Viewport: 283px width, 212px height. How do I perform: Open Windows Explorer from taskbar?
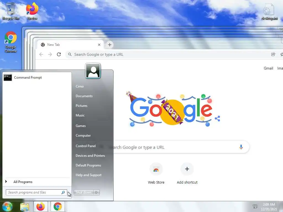(x=25, y=207)
